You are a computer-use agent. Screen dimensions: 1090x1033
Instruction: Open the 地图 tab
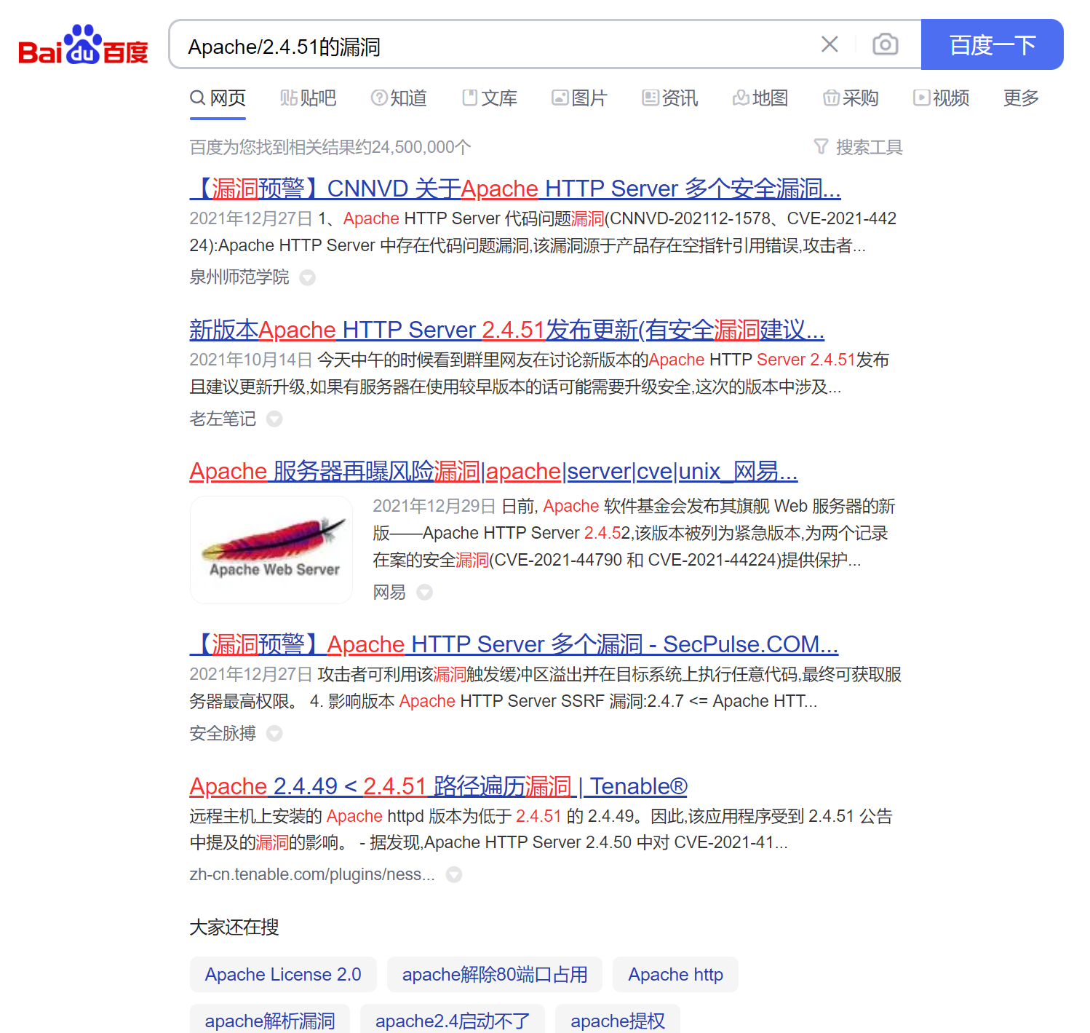click(760, 98)
